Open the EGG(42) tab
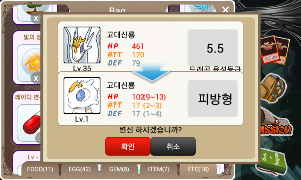301x180 pixels. [79, 169]
